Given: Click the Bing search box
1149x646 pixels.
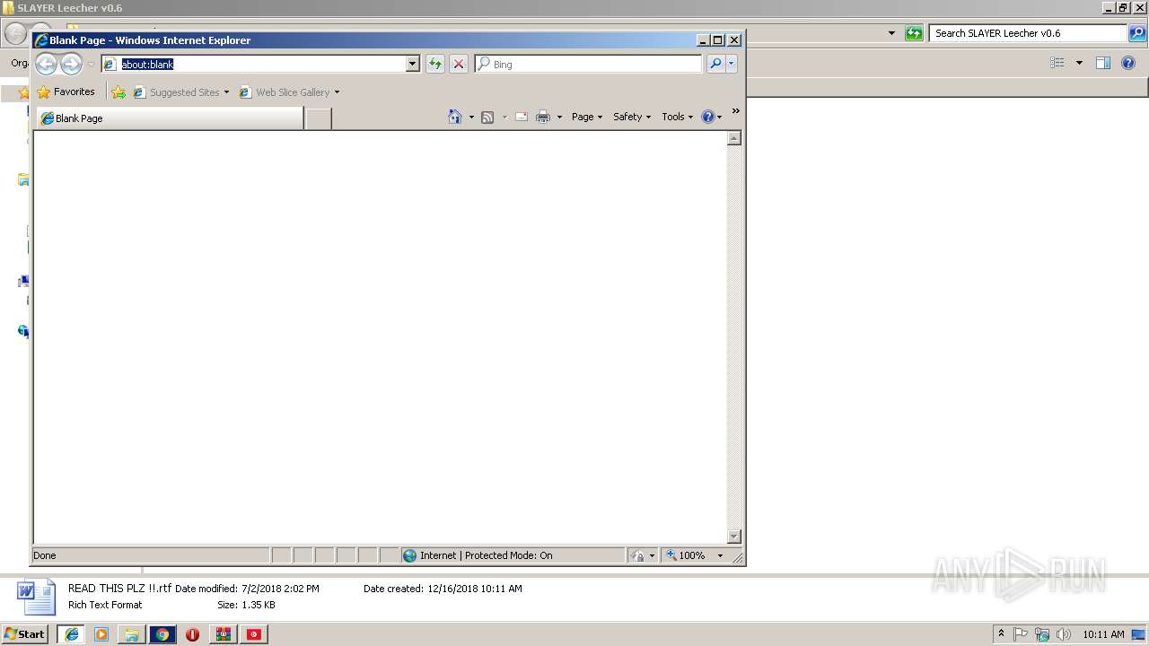Looking at the screenshot, I should coord(588,64).
